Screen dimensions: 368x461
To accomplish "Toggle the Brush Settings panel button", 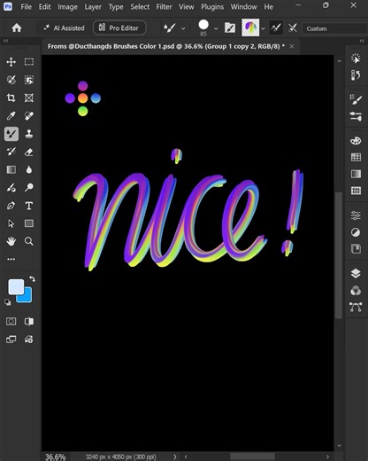I will pyautogui.click(x=230, y=28).
